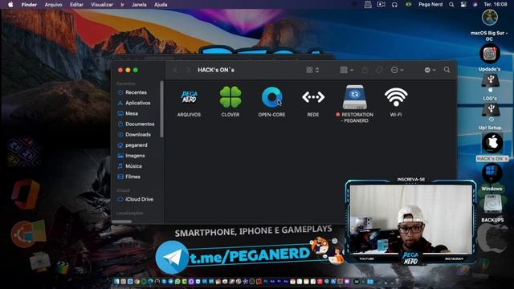Go back with Finder back arrow
Image resolution: width=514 pixels, height=289 pixels.
coord(175,70)
